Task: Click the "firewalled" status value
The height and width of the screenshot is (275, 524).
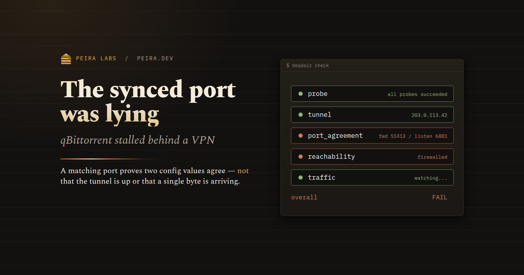Action: pyautogui.click(x=432, y=157)
